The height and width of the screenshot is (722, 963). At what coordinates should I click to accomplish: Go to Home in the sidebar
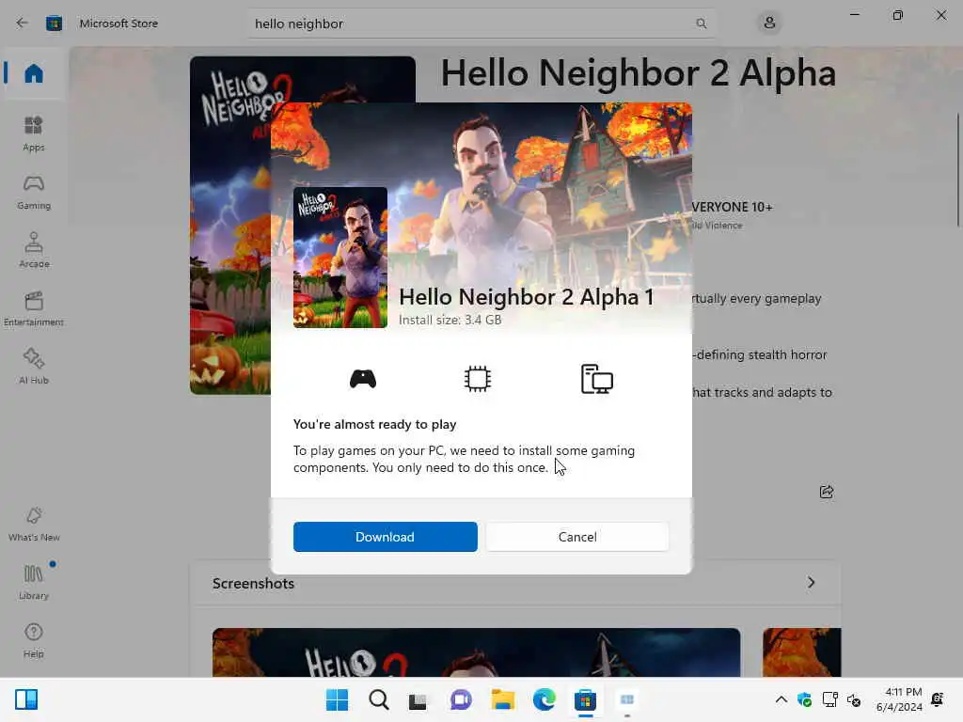tap(33, 73)
